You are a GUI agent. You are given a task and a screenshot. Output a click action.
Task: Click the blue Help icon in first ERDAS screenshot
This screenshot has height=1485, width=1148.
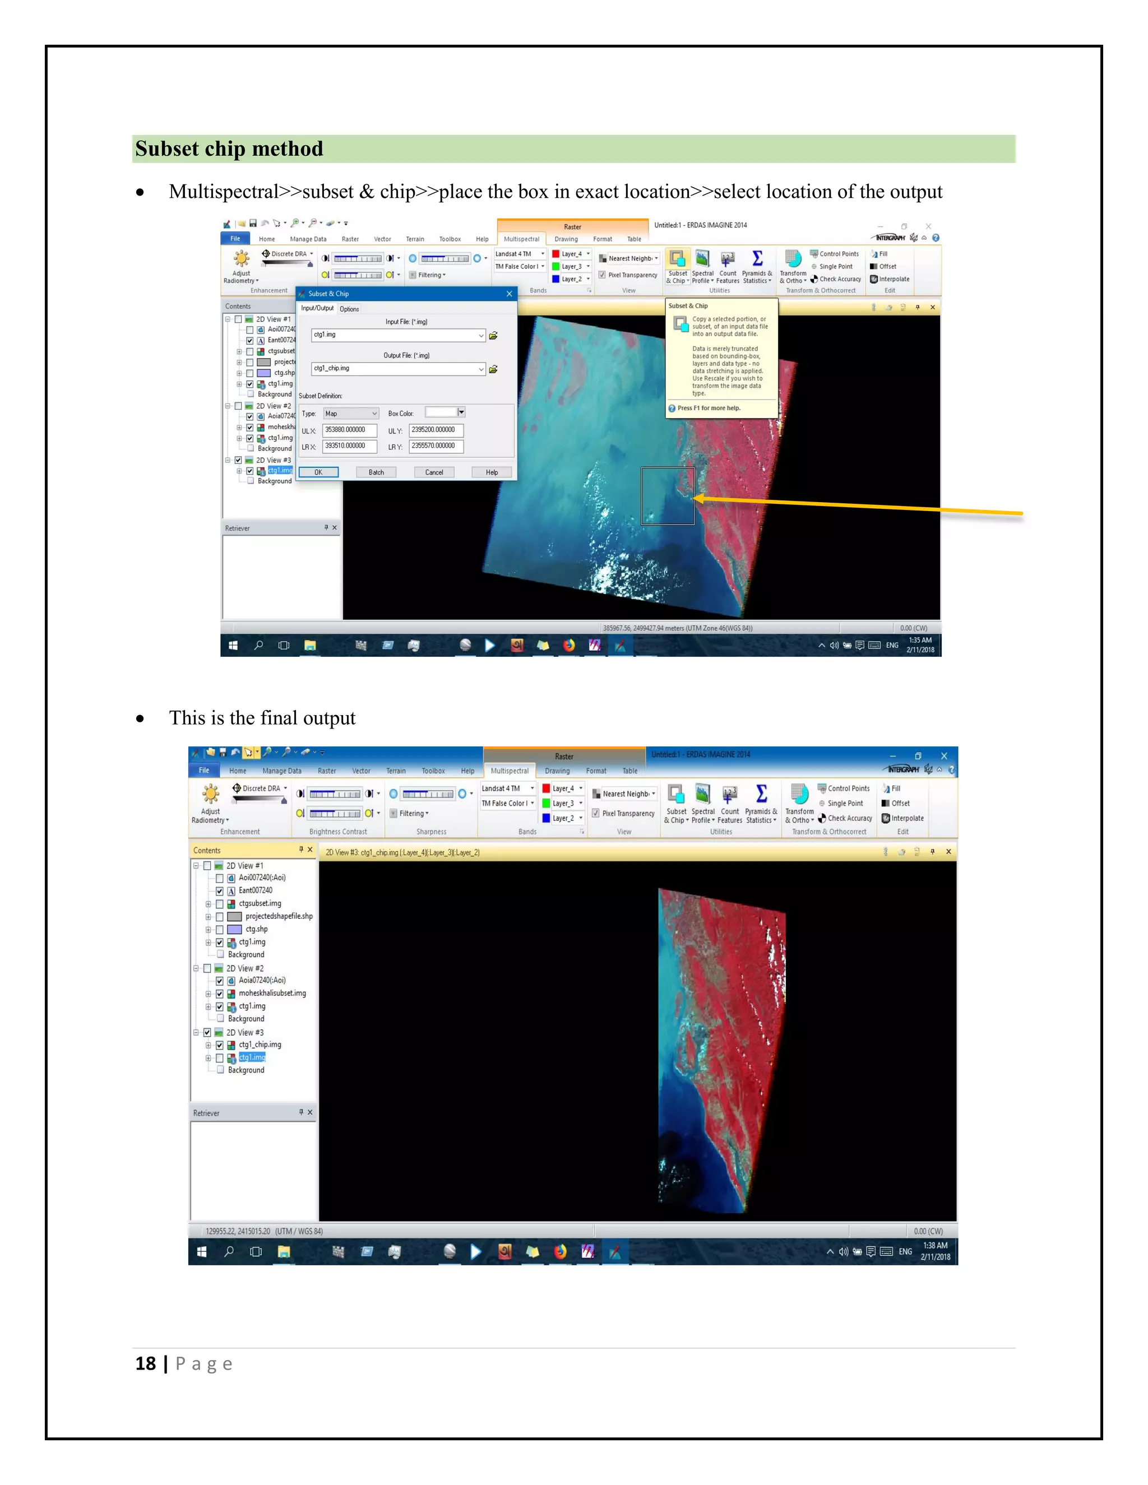(x=936, y=238)
